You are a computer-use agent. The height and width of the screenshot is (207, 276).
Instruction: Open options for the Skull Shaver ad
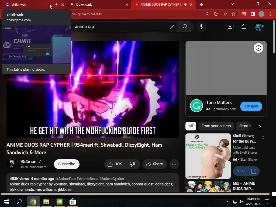pyautogui.click(x=263, y=137)
